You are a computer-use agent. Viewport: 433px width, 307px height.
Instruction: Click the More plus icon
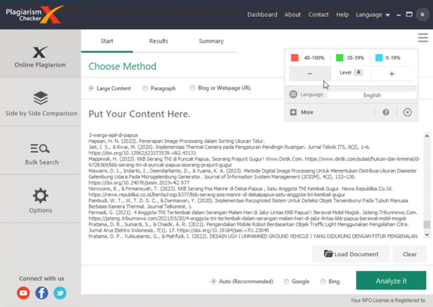(x=293, y=112)
